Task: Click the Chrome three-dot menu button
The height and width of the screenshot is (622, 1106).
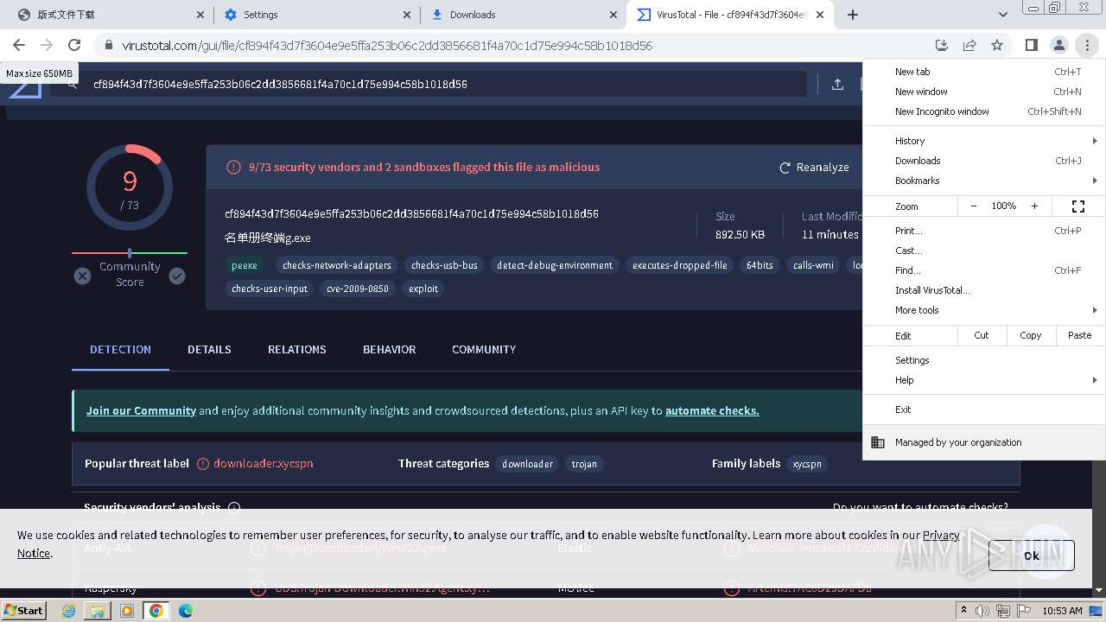Action: 1086,45
